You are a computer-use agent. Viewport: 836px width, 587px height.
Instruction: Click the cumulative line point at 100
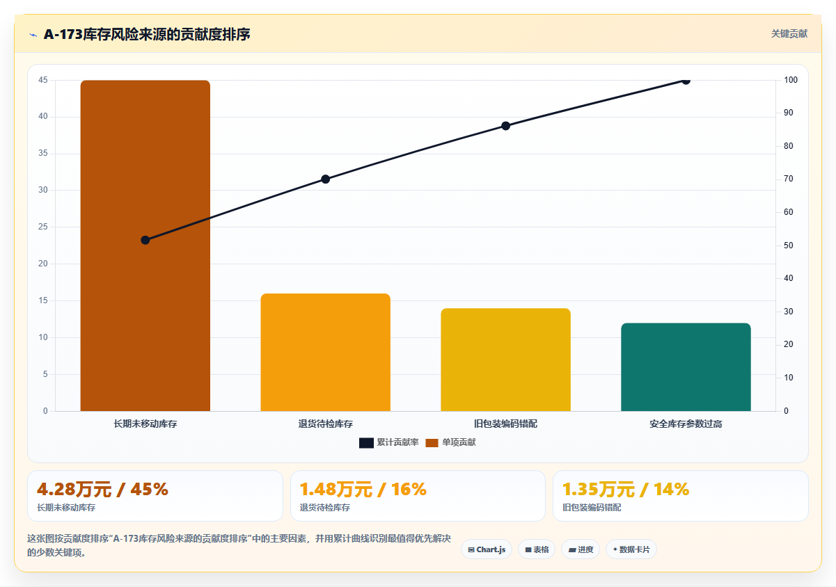pos(686,80)
